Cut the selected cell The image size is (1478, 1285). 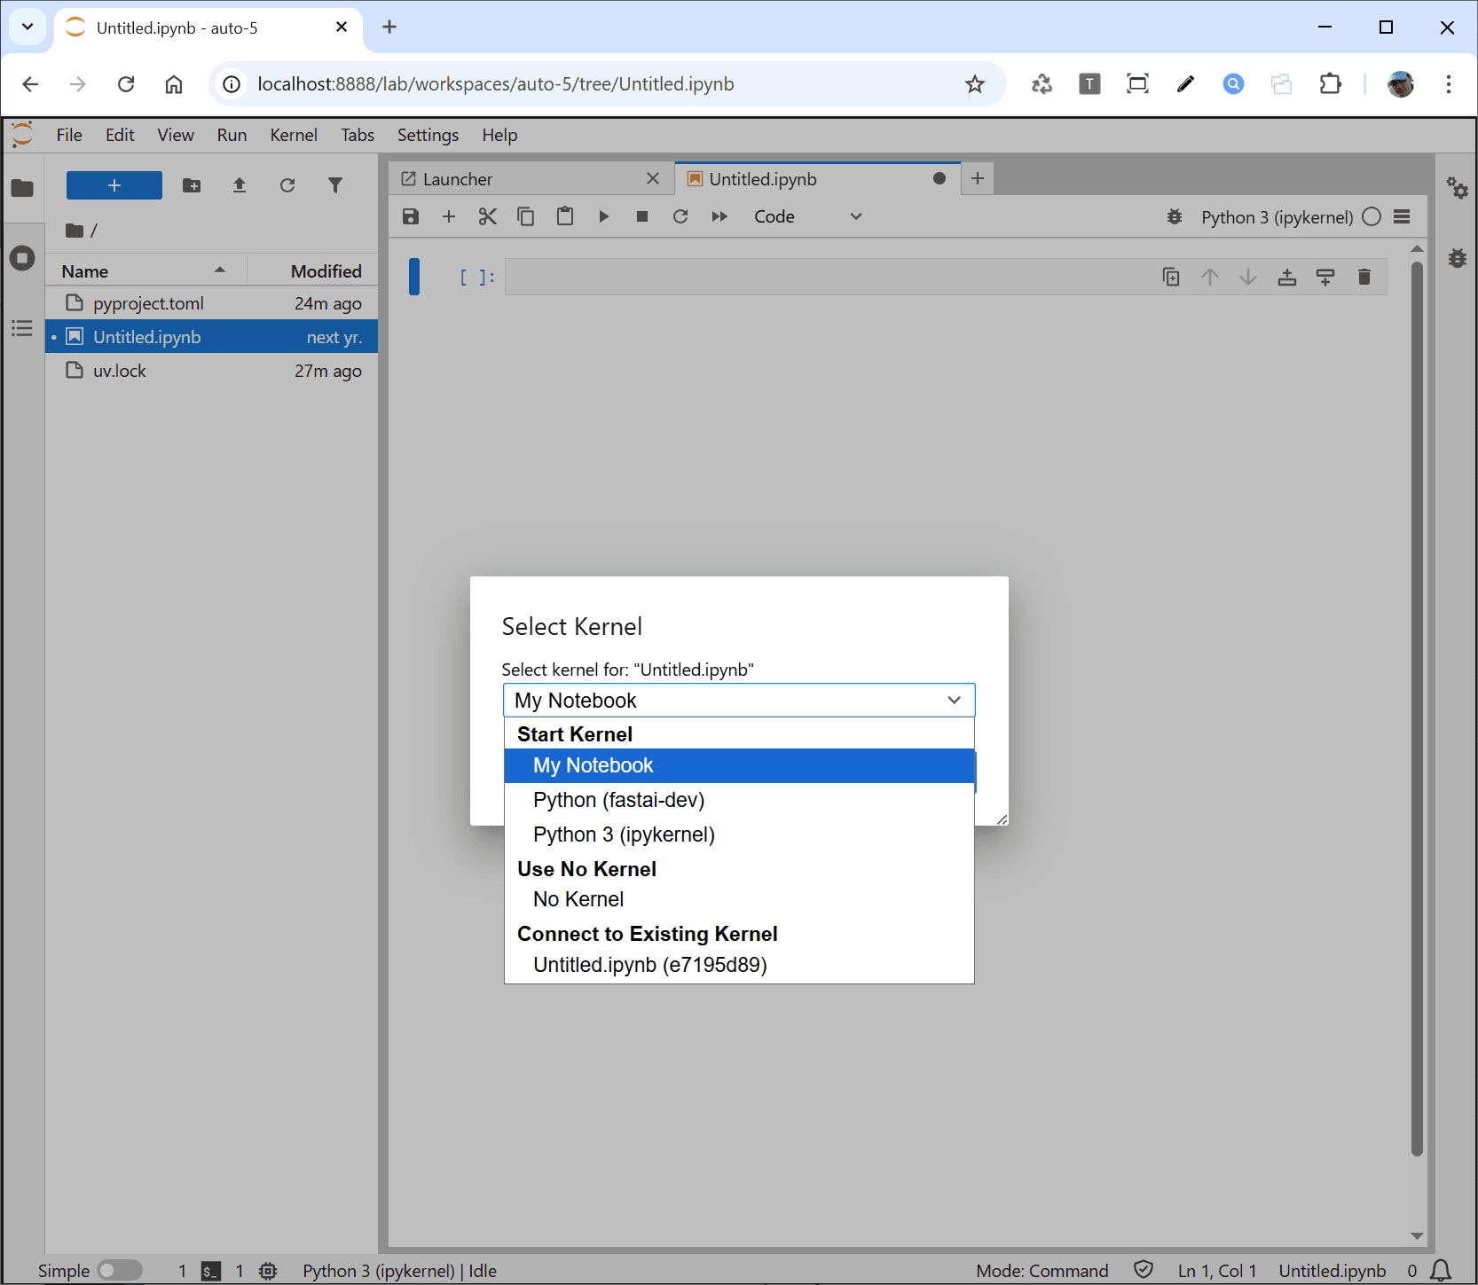(488, 216)
